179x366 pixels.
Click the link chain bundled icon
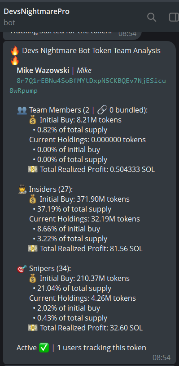(x=101, y=110)
